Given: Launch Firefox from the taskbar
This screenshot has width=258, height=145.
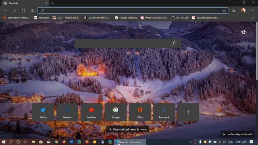Looking at the screenshot, I should 64,142.
